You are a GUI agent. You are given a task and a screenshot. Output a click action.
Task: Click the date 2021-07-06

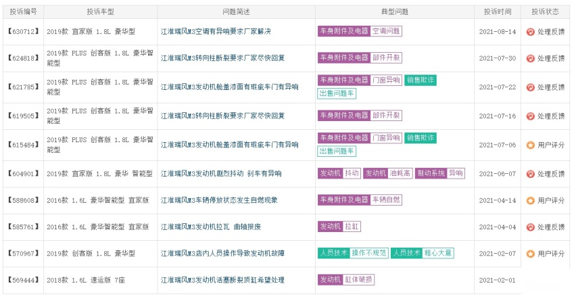498,145
